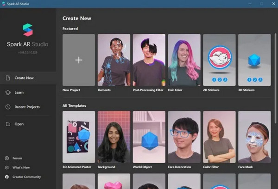This screenshot has height=189, width=278.
Task: Click the Face Decoration label
Action: tap(179, 167)
